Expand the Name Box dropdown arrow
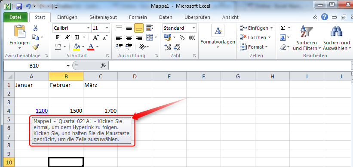The height and width of the screenshot is (167, 353). point(68,66)
